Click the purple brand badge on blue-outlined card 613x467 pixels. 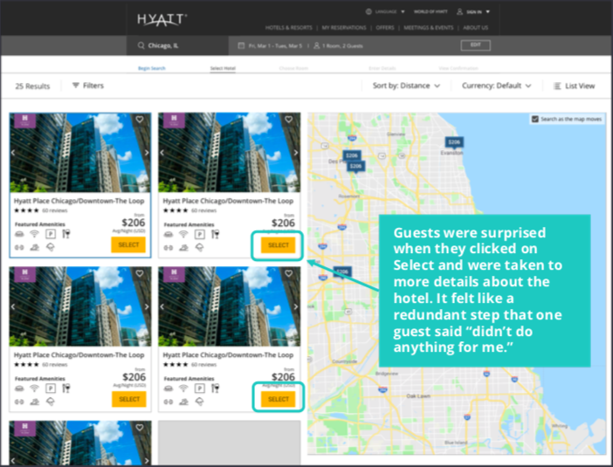(25, 120)
